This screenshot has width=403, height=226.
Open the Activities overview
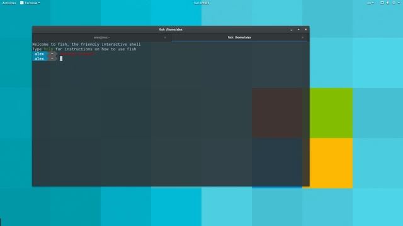9,3
